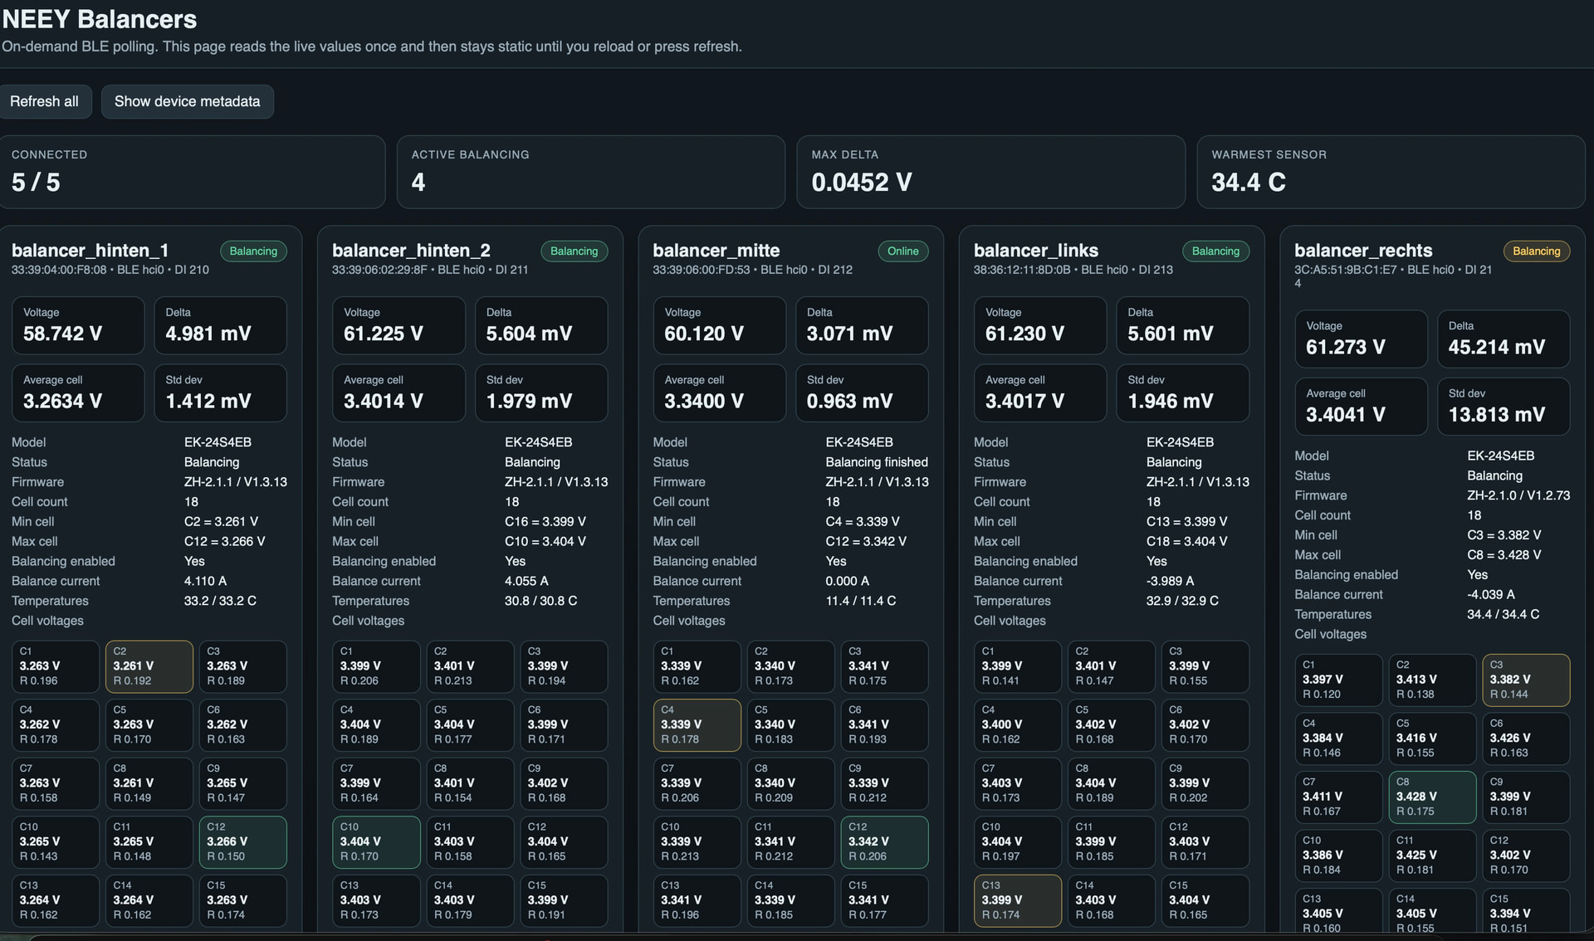
Task: Click the Max Delta 0.0452 V card
Action: coord(990,172)
